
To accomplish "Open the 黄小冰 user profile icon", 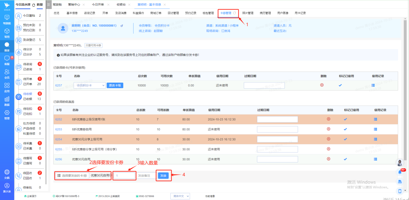I will (x=7, y=187).
